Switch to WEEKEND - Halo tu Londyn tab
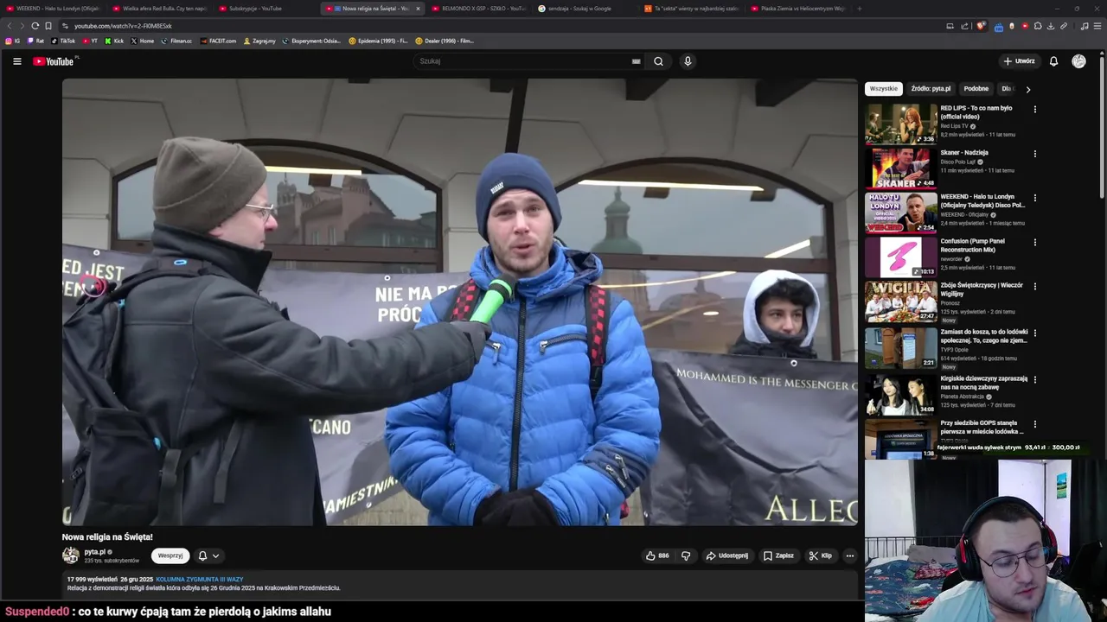The width and height of the screenshot is (1107, 622). (x=52, y=9)
